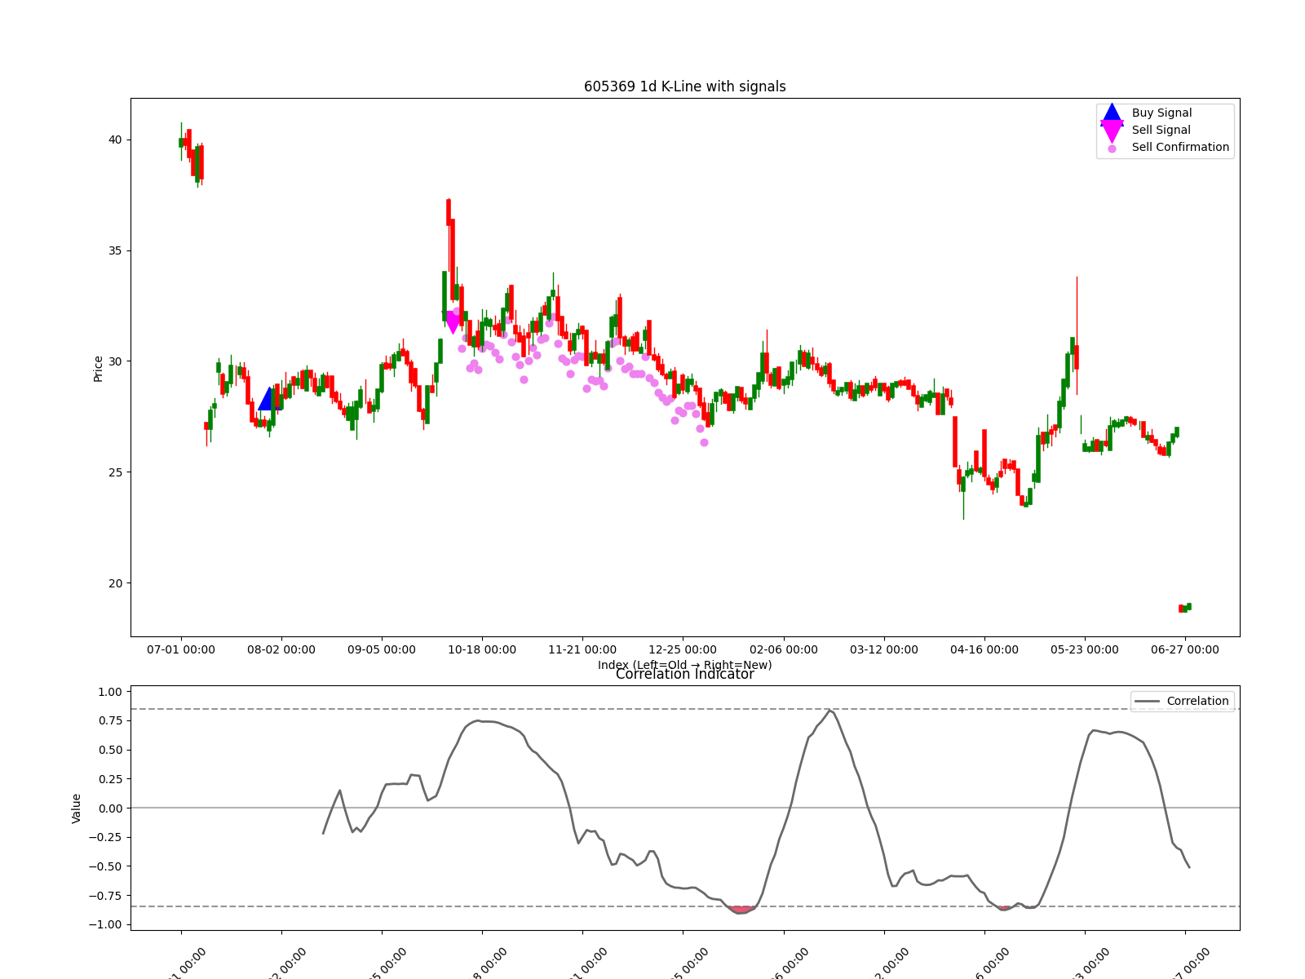Click the price tick label '20'

[115, 583]
